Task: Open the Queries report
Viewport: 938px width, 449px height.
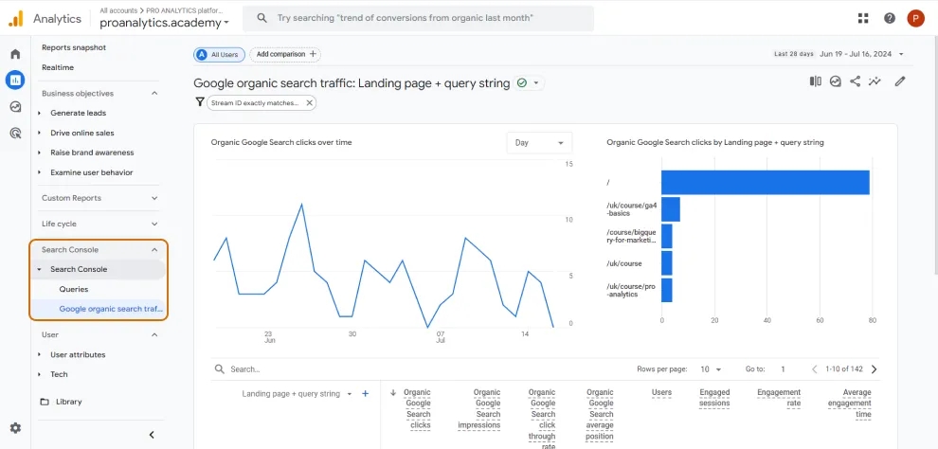Action: pos(74,289)
